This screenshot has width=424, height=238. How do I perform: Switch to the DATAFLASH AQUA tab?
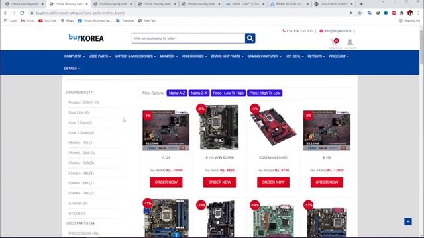(334, 4)
